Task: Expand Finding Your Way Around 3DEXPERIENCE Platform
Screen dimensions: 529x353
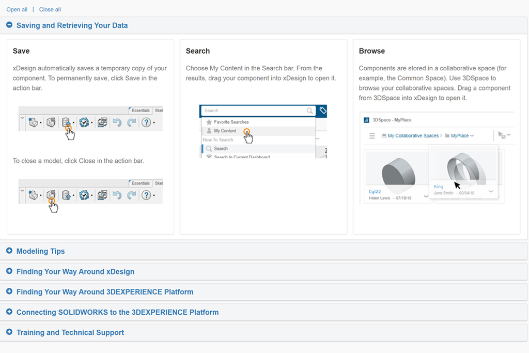Action: 9,291
